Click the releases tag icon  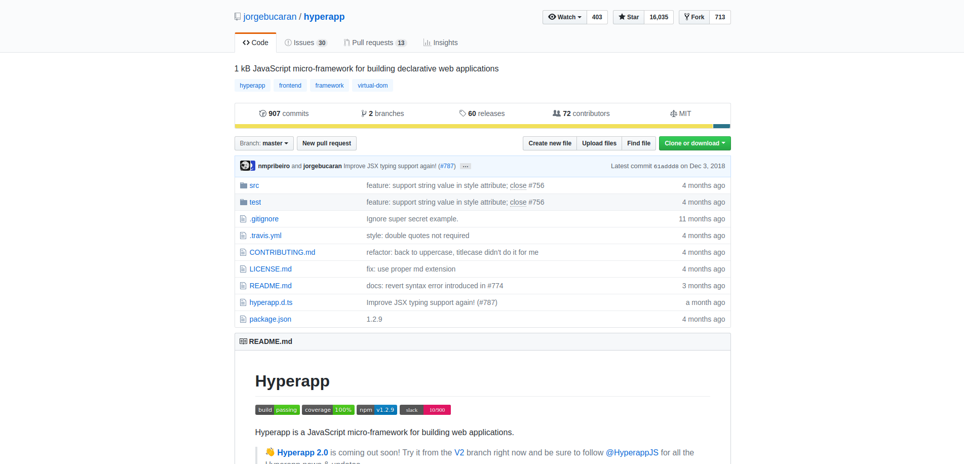pyautogui.click(x=462, y=113)
